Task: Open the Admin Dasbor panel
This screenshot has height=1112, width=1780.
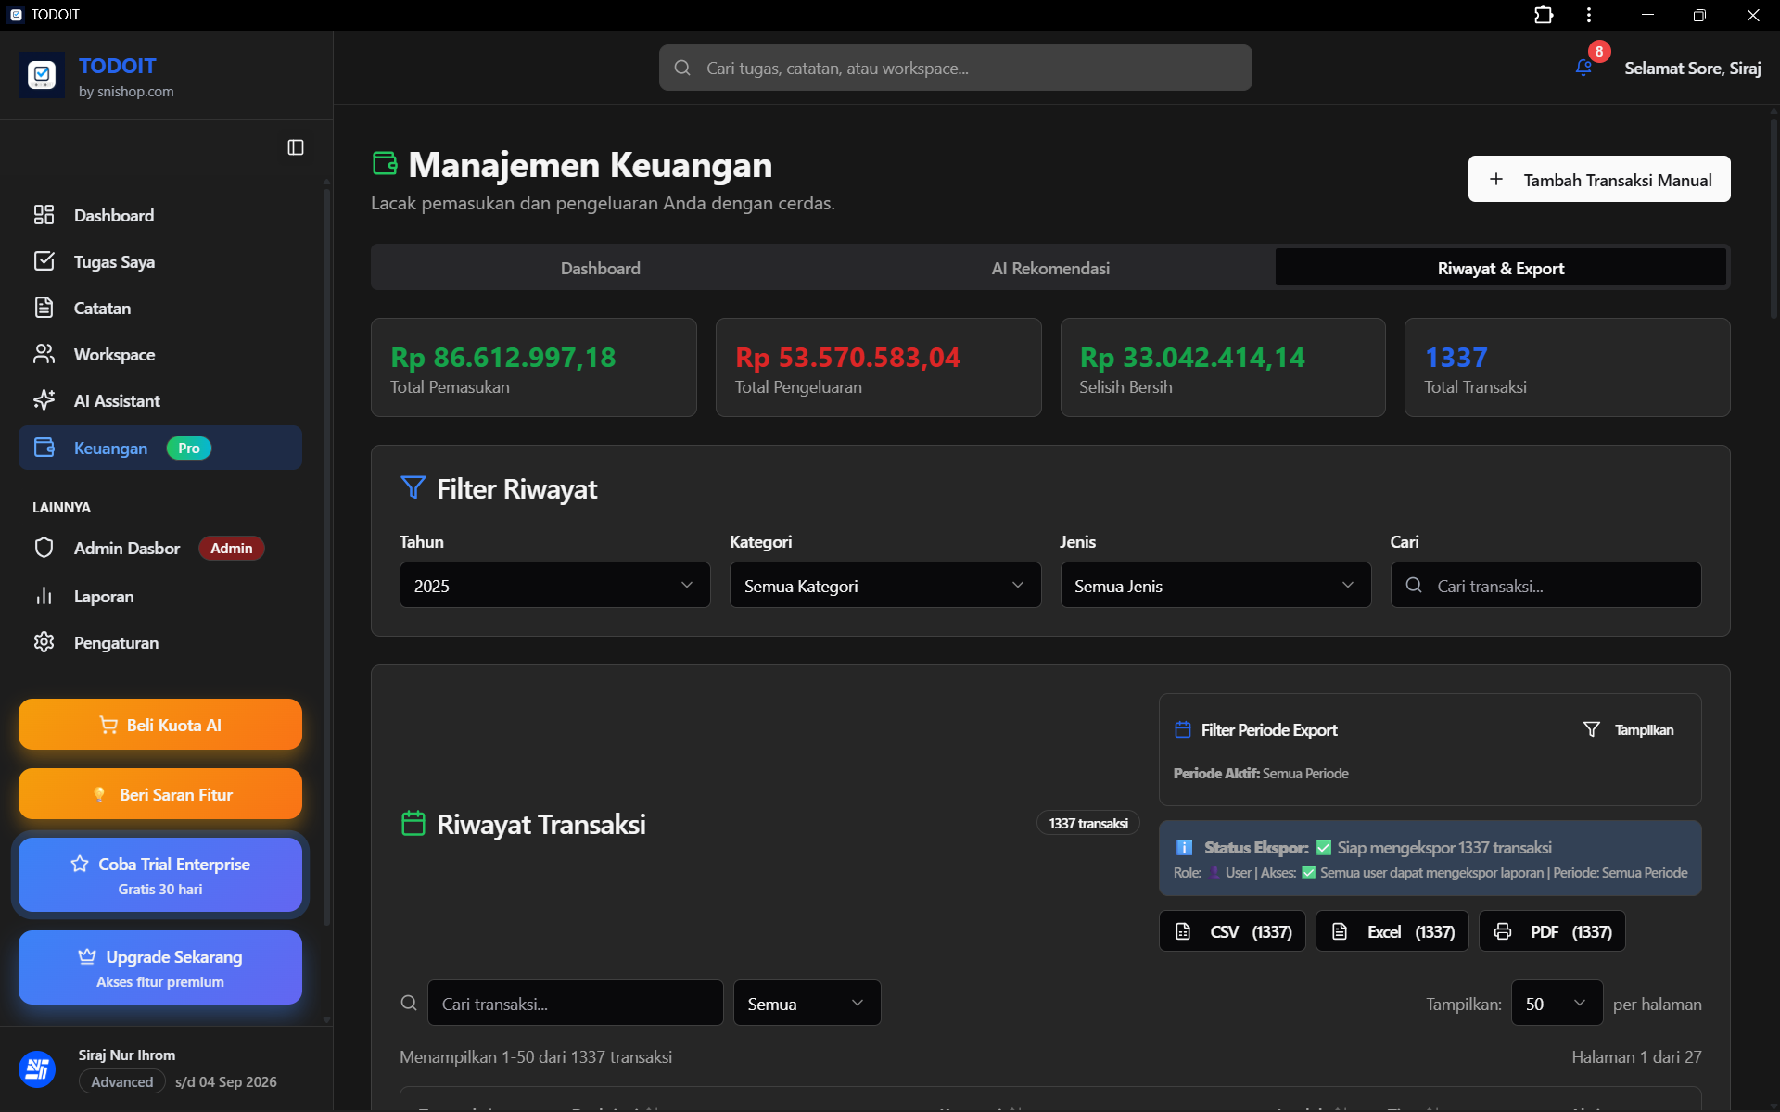Action: (126, 548)
